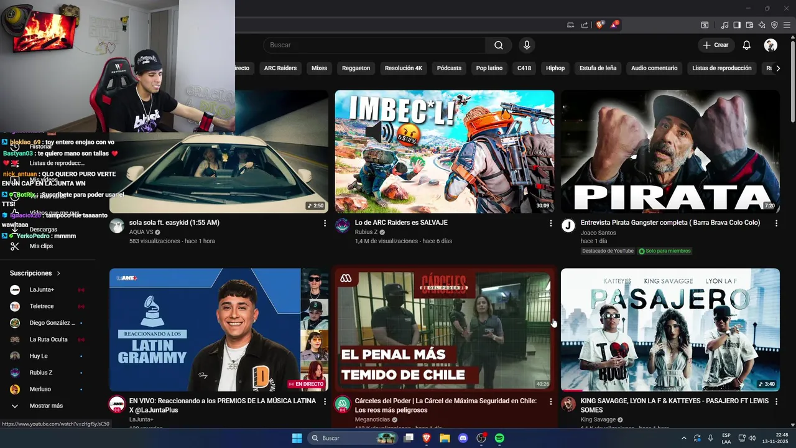Click the tab search icon in toolbar
Screen dimensions: 796x448
pyautogui.click(x=705, y=25)
